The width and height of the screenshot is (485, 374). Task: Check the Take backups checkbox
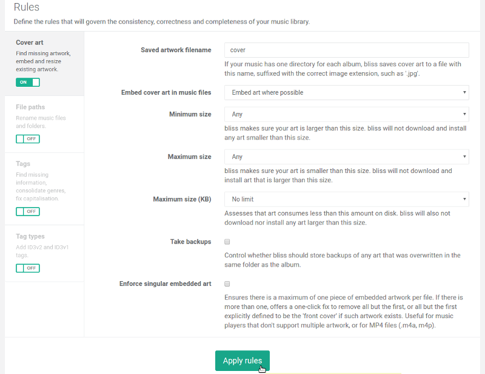(x=227, y=242)
